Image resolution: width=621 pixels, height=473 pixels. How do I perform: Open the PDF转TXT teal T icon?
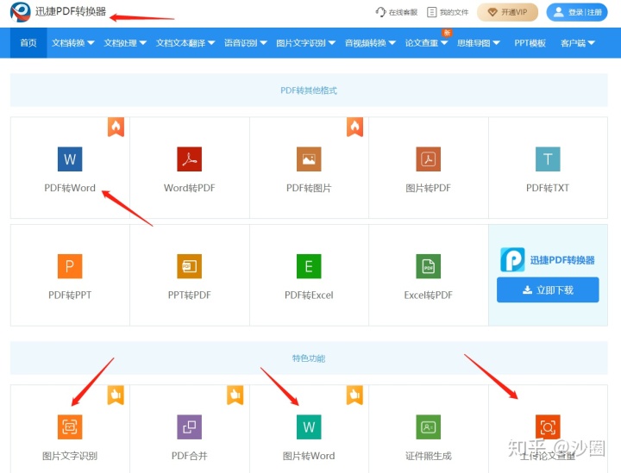pyautogui.click(x=548, y=159)
